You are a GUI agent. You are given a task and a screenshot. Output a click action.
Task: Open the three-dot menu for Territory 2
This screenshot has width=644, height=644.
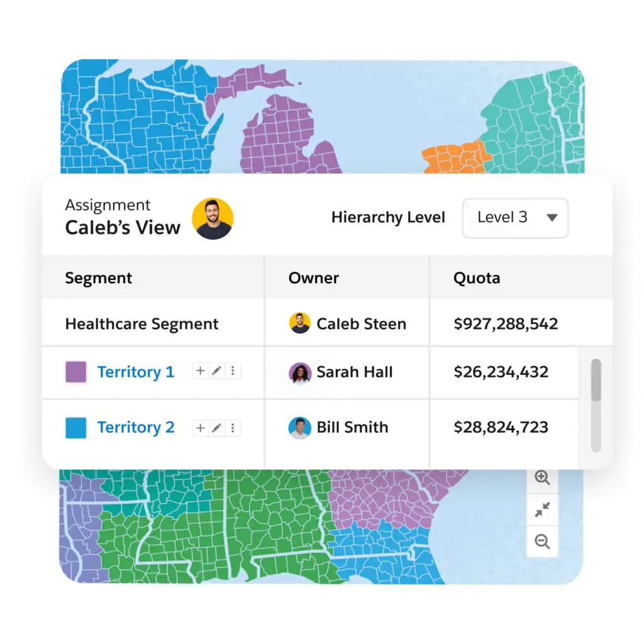[x=233, y=428]
